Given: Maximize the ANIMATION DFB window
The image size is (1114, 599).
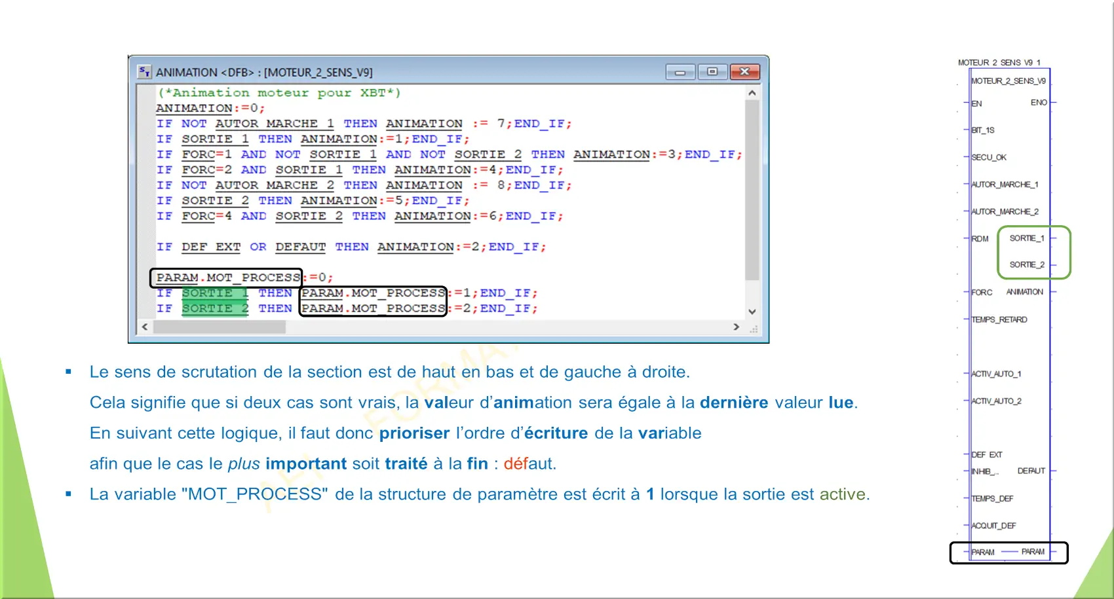Looking at the screenshot, I should [x=712, y=71].
